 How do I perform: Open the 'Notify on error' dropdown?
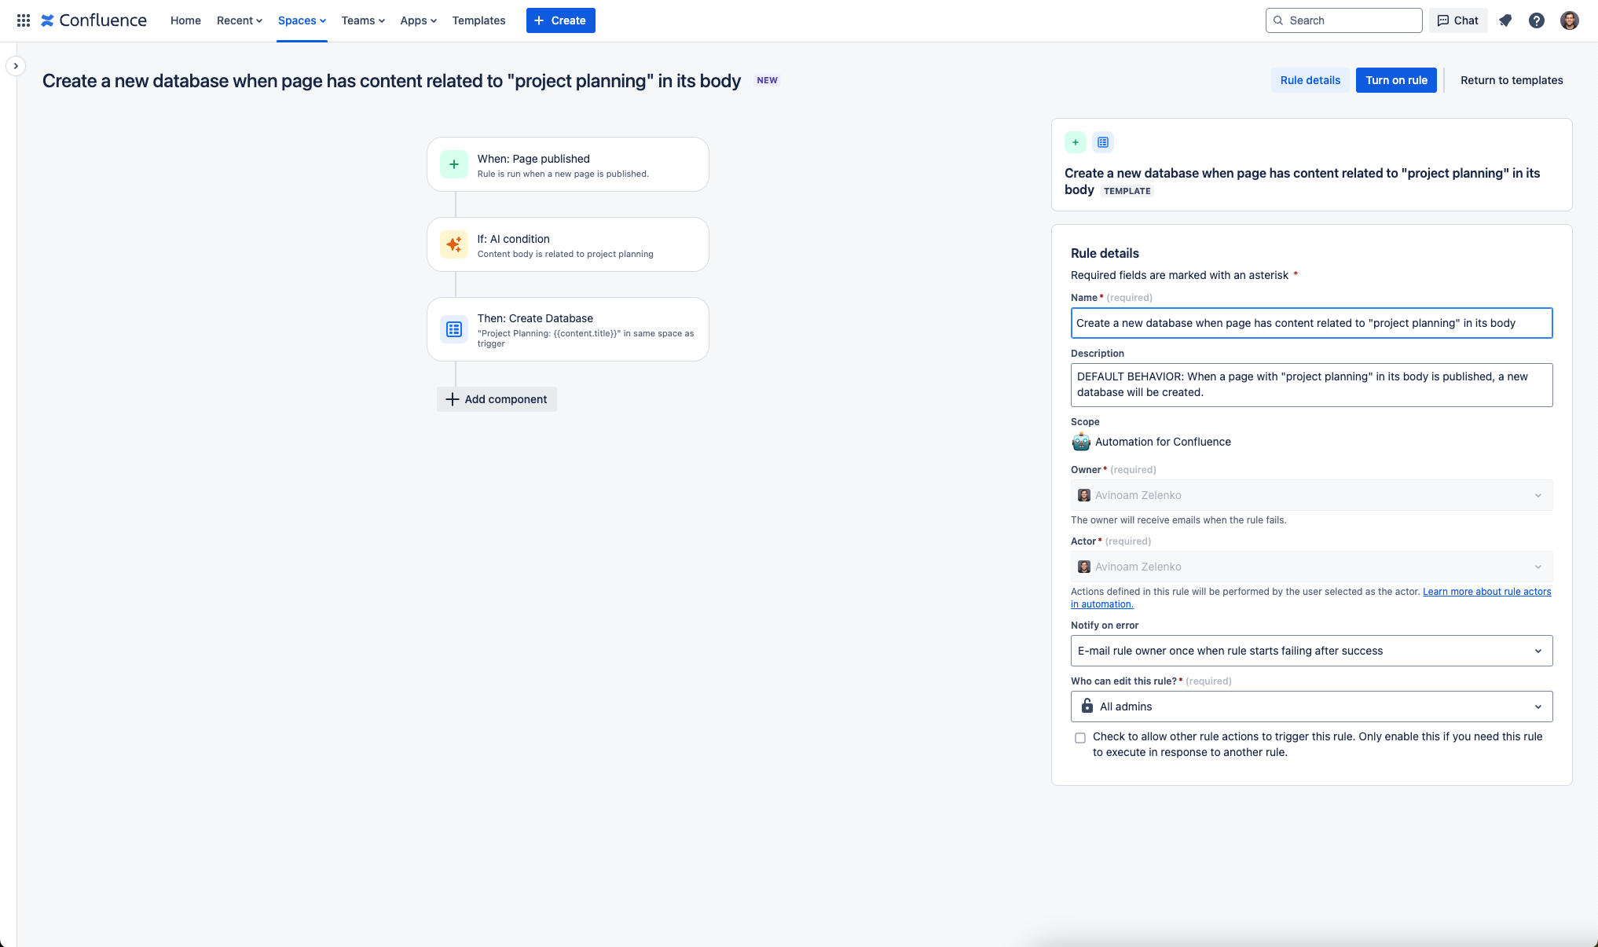coord(1310,651)
